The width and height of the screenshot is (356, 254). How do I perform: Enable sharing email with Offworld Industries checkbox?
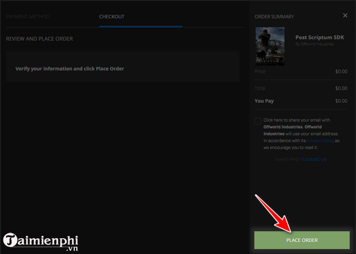pos(258,121)
